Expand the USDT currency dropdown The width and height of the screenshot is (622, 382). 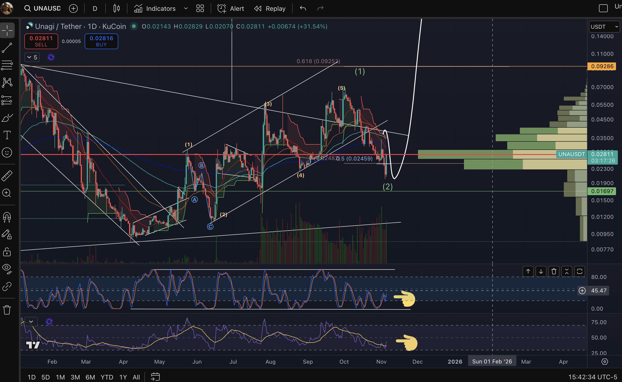(604, 27)
